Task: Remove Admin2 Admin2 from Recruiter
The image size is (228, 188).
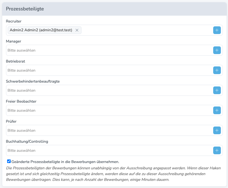Action: click(x=77, y=30)
